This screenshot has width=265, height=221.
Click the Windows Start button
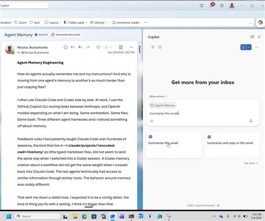coord(9,216)
